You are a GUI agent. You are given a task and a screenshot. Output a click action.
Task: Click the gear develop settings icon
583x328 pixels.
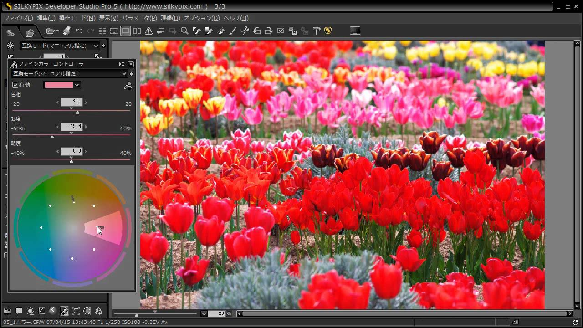click(293, 31)
